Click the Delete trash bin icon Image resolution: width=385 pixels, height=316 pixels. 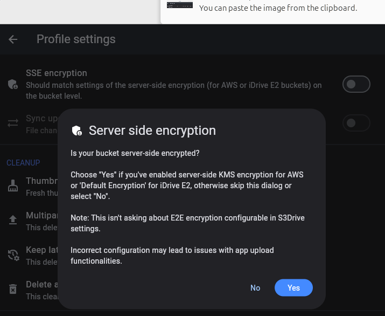pos(13,289)
